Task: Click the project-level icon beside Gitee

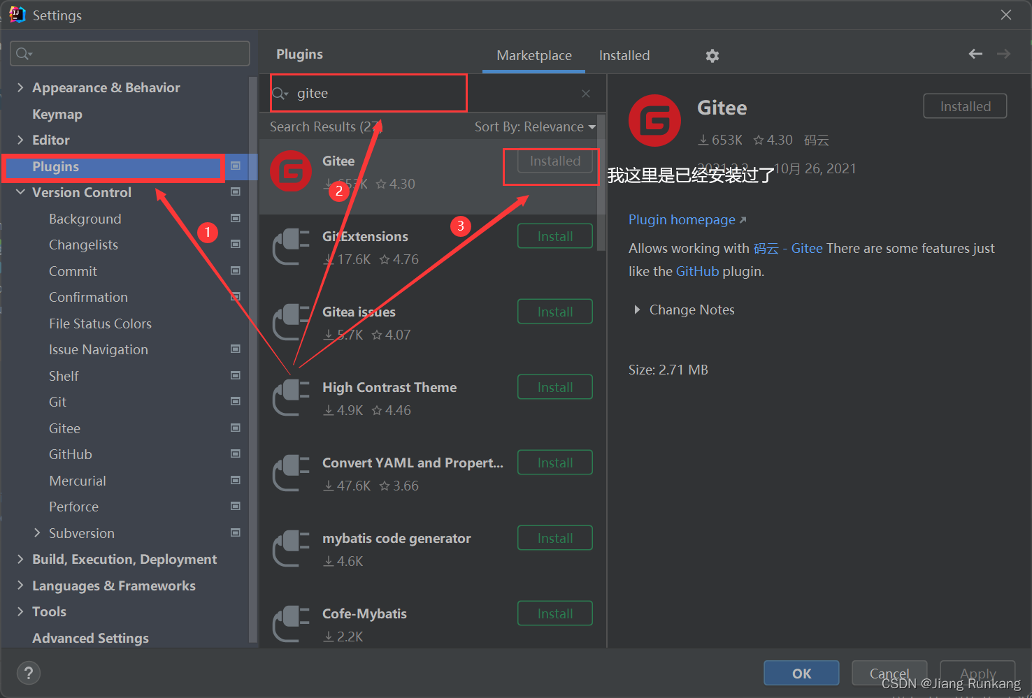Action: [236, 428]
